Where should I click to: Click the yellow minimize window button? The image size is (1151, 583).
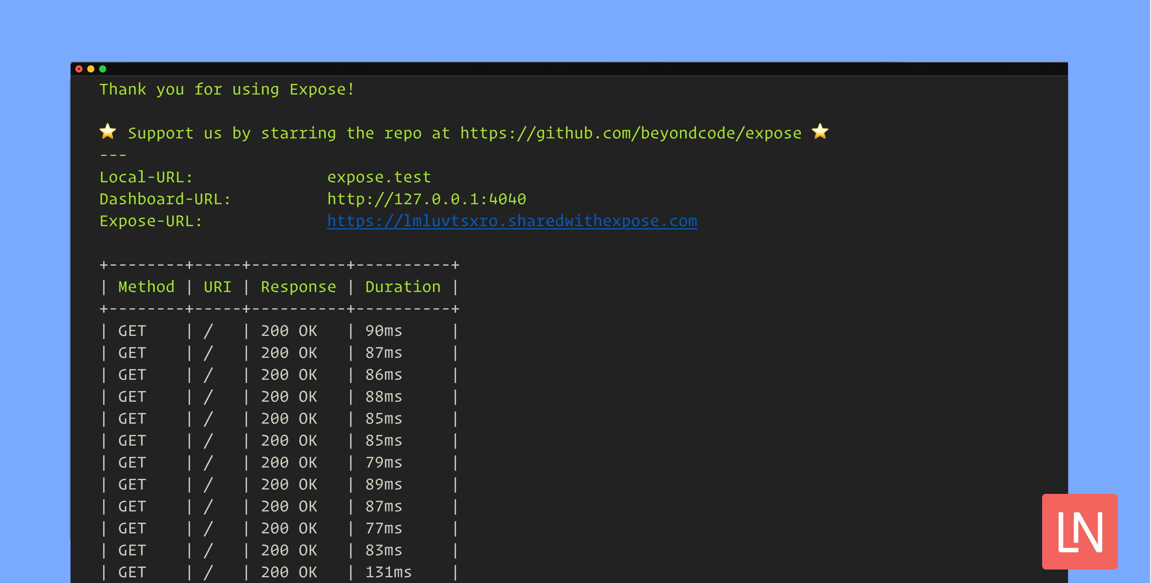[x=91, y=69]
